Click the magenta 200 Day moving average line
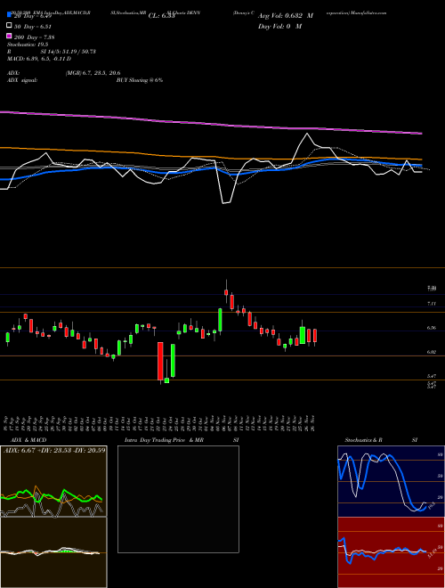This screenshot has height=588, width=445. (x=211, y=124)
